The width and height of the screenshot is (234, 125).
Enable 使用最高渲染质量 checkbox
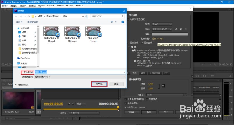(126, 99)
